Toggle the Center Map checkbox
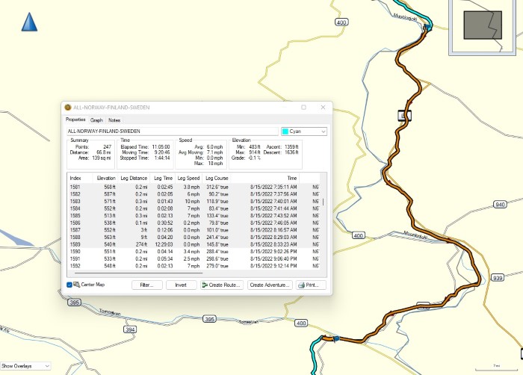Image resolution: width=523 pixels, height=375 pixels. (x=69, y=285)
